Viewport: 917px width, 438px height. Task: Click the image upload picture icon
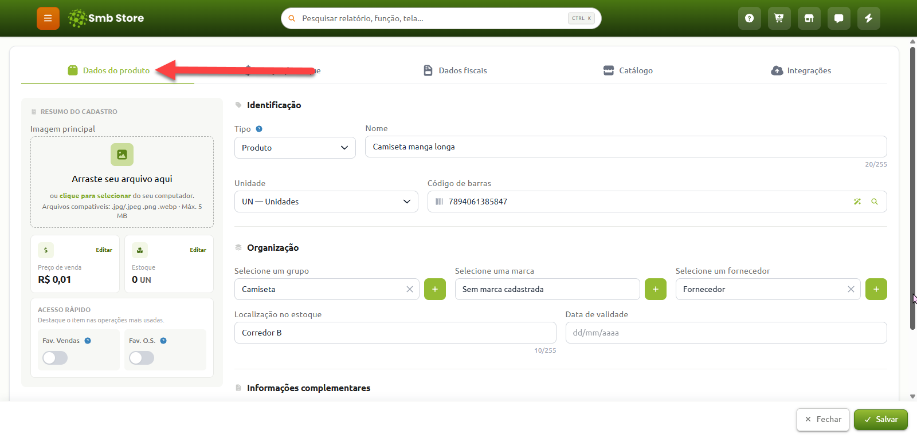point(122,155)
